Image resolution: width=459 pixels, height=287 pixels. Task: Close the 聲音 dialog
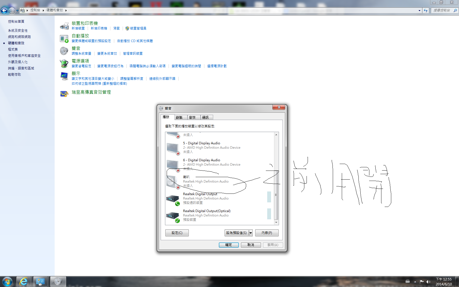pos(279,107)
